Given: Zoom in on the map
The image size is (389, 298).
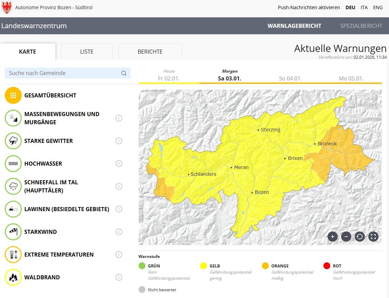Looking at the screenshot, I should point(333,237).
